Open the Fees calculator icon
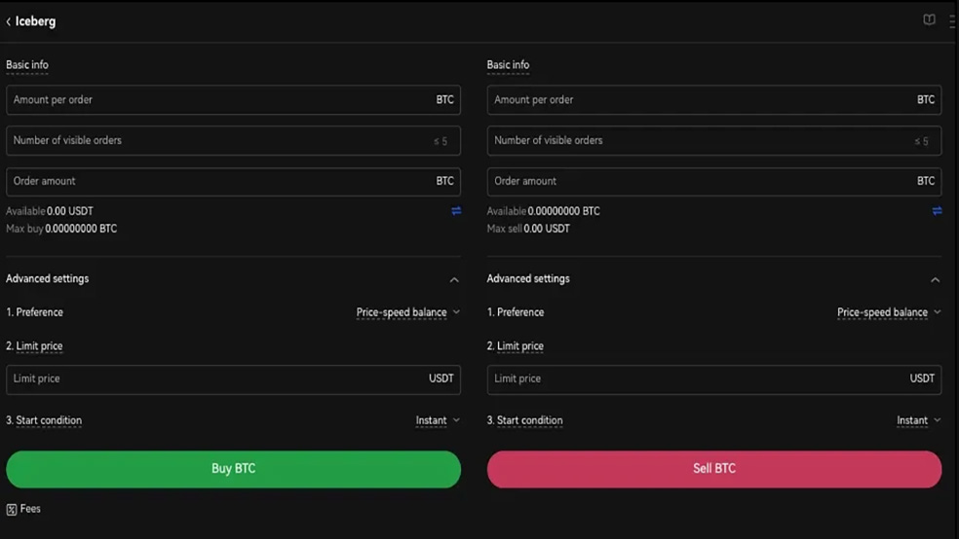This screenshot has width=959, height=539. (x=12, y=509)
